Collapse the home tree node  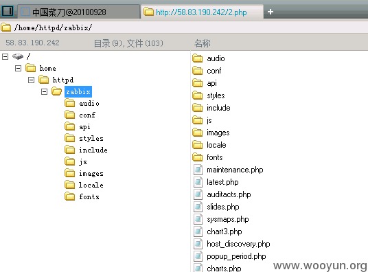coord(18,68)
